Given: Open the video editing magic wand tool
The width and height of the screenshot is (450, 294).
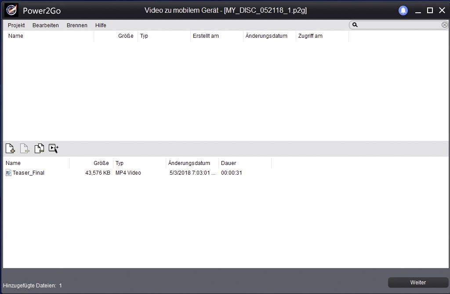Looking at the screenshot, I should tap(54, 148).
